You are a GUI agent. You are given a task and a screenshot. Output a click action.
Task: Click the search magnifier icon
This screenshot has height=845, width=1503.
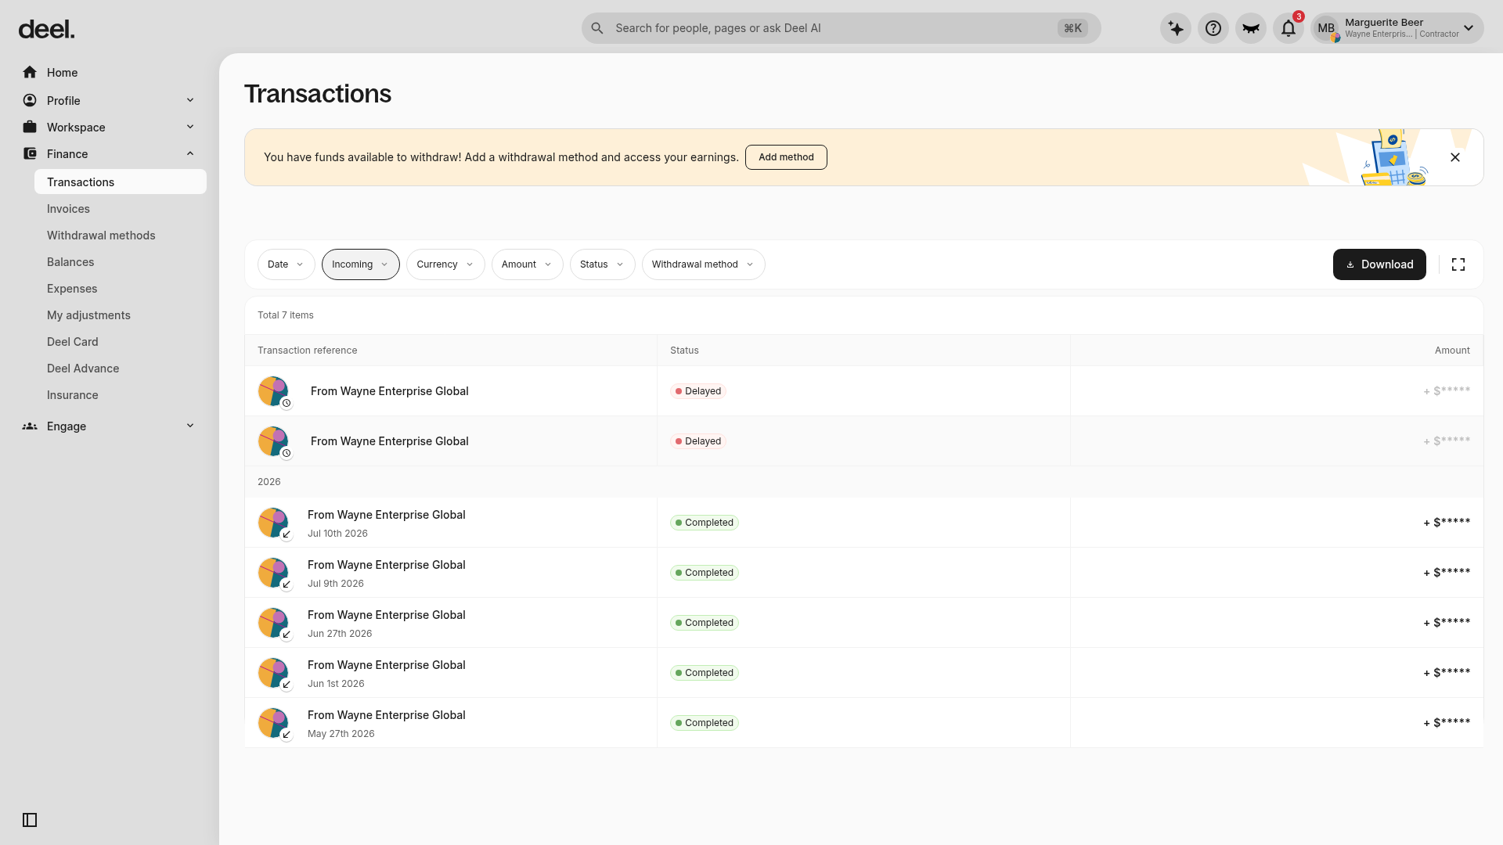[597, 28]
